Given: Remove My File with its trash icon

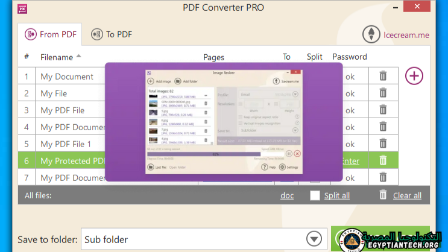Looking at the screenshot, I should tap(383, 93).
